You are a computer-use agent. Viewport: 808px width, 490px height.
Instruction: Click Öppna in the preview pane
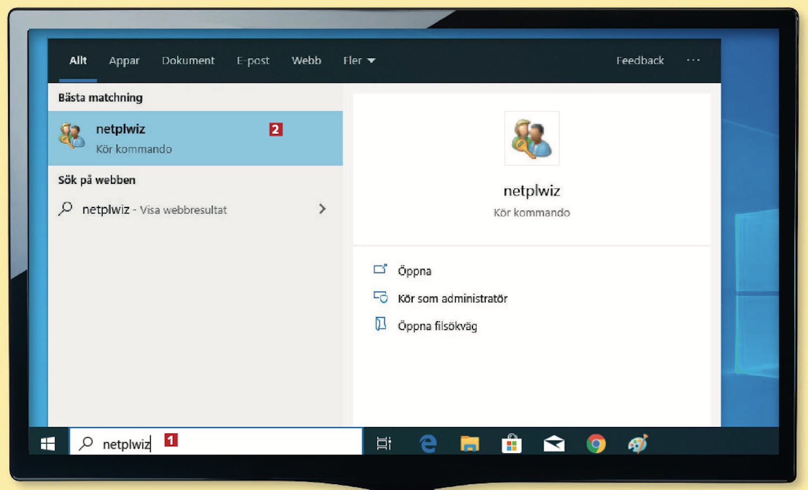[x=414, y=271]
